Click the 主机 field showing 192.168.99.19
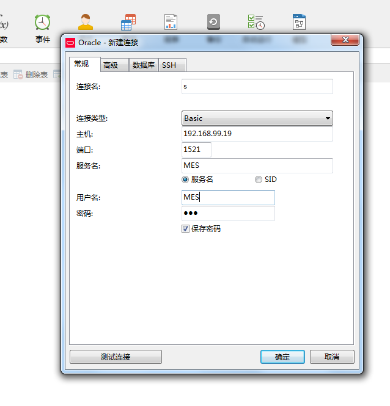Image resolution: width=390 pixels, height=406 pixels. pyautogui.click(x=257, y=134)
